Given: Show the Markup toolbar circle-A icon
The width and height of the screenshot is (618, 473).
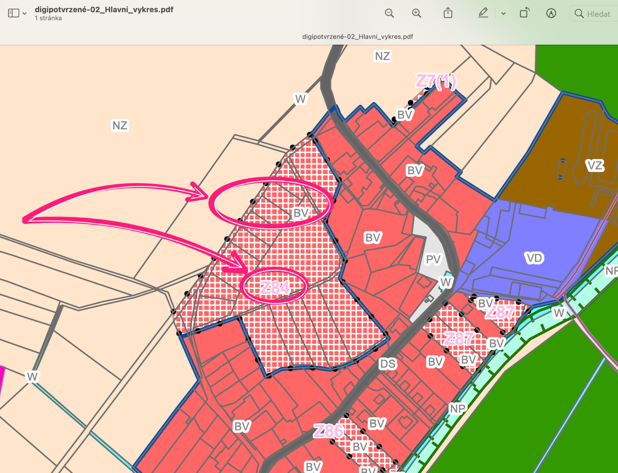Looking at the screenshot, I should [x=551, y=13].
